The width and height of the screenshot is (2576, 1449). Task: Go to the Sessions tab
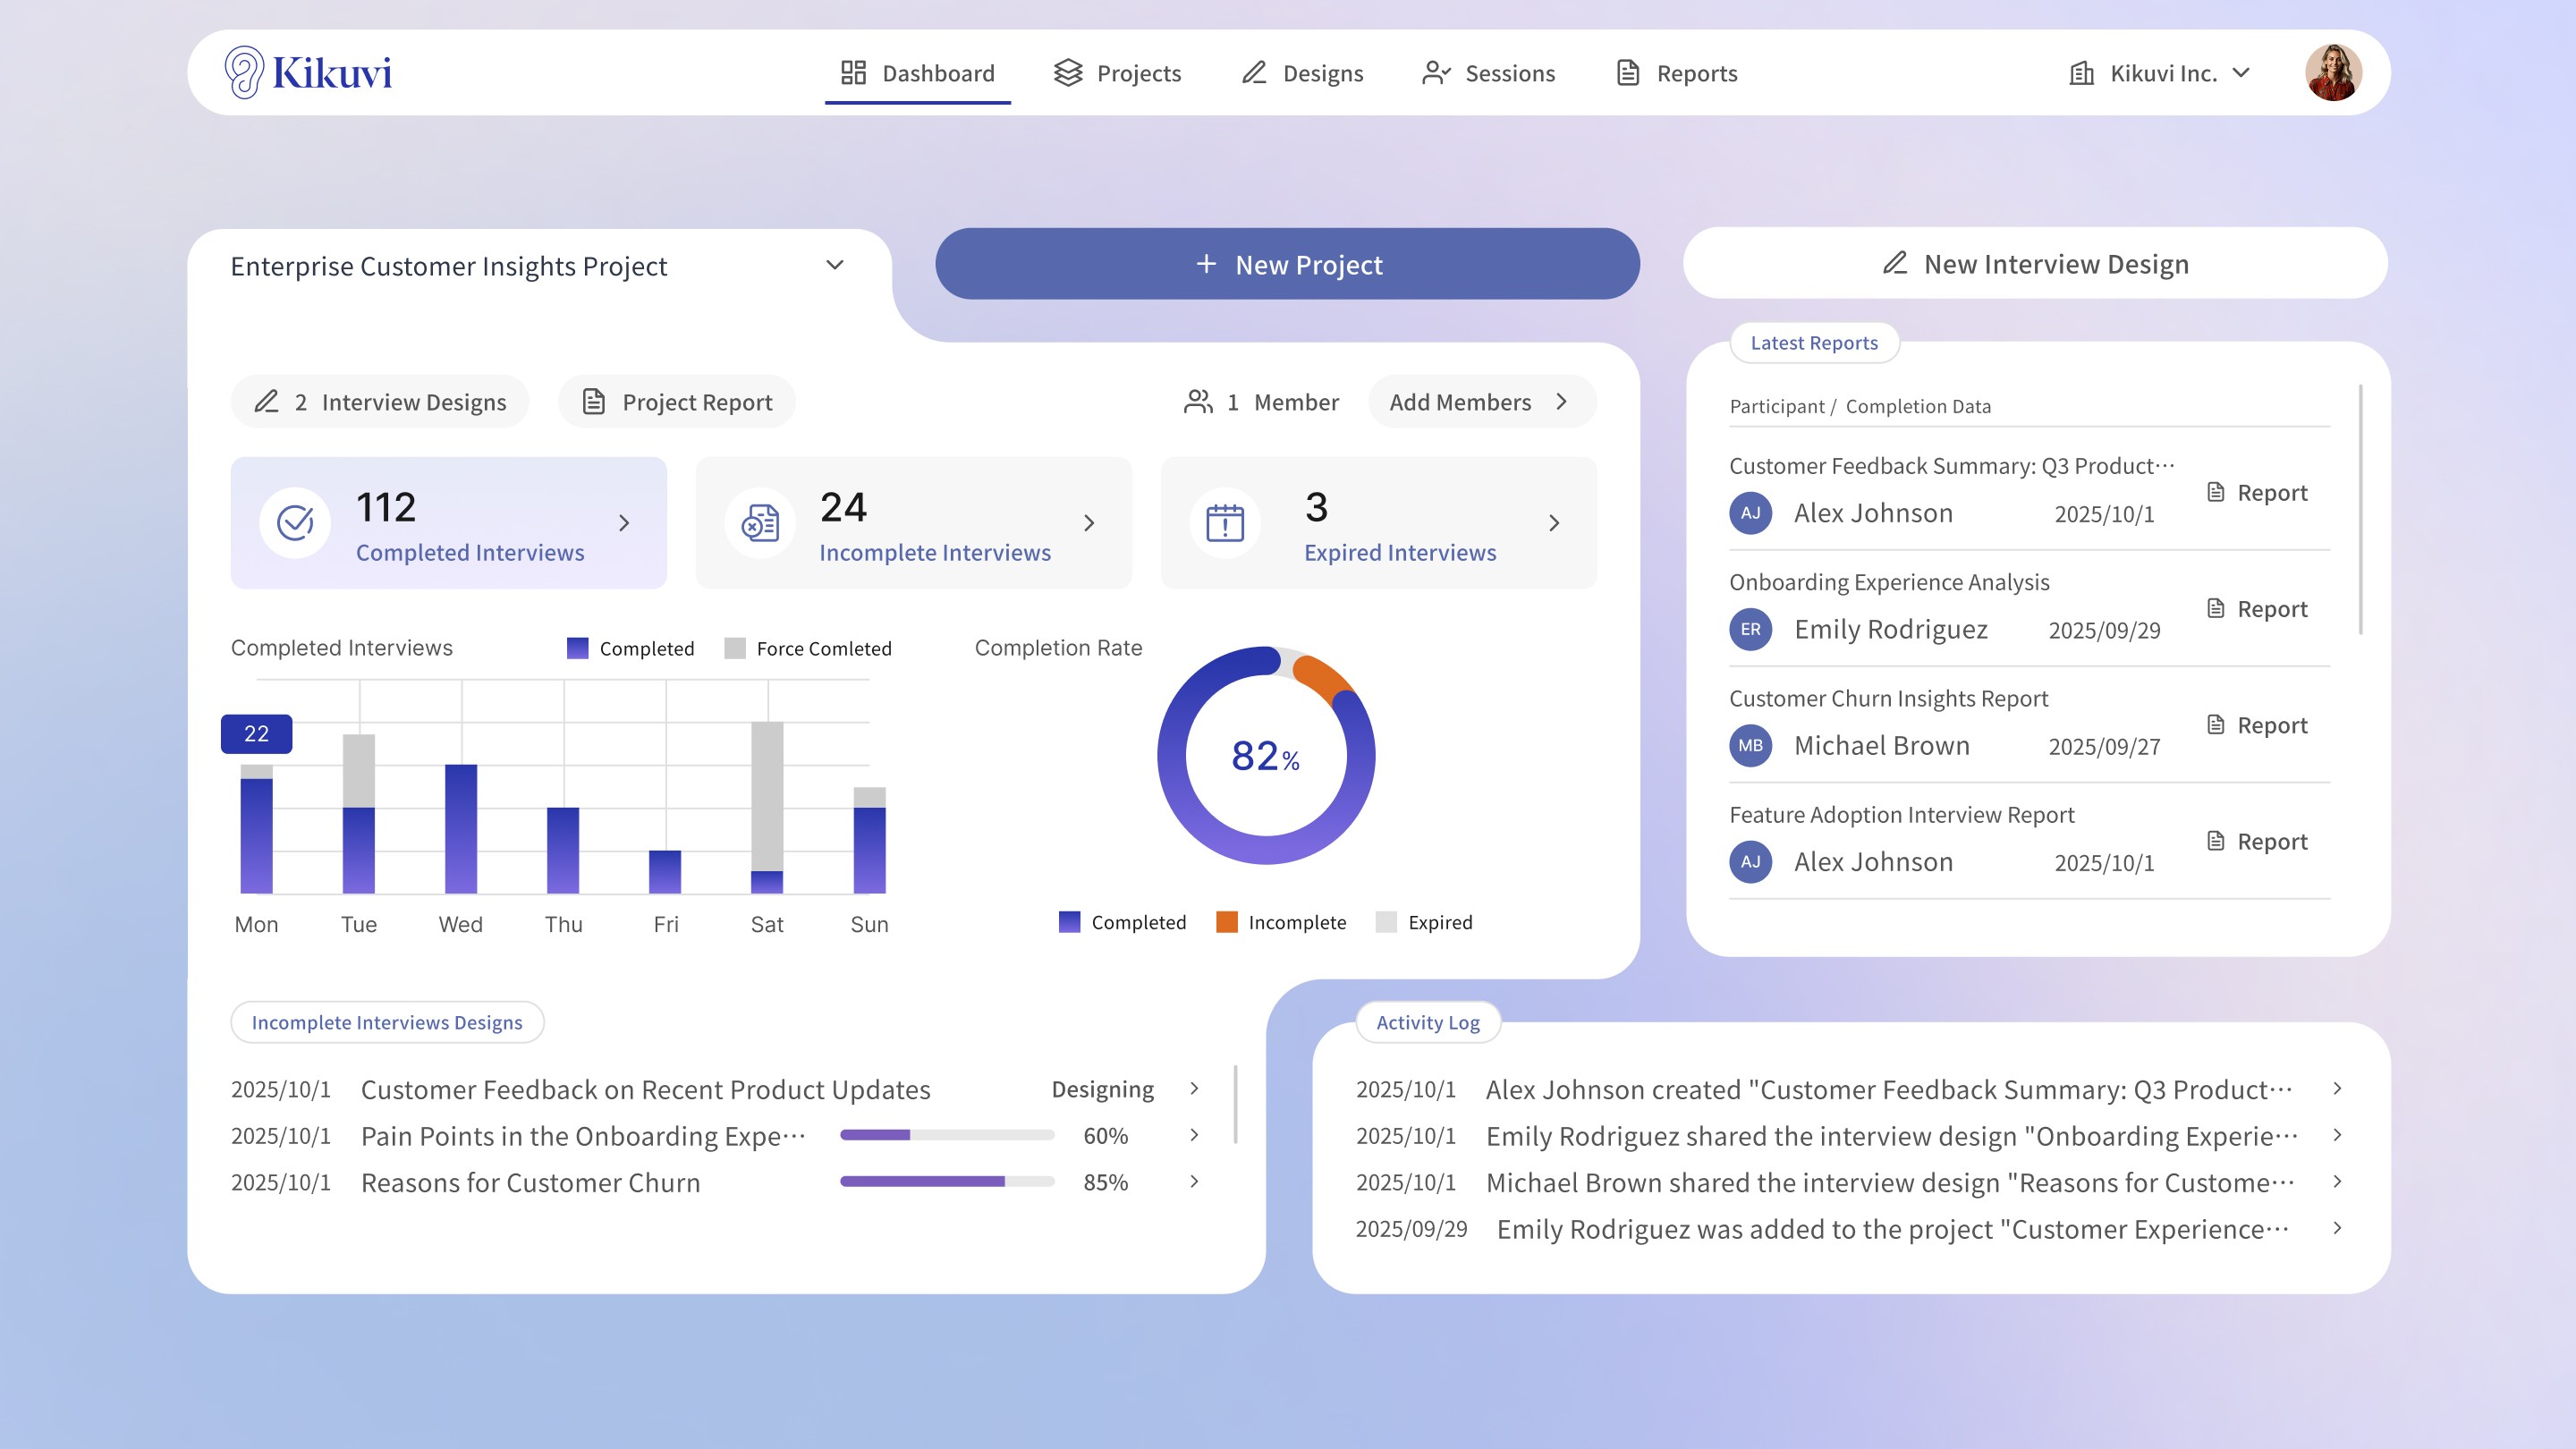(1488, 73)
